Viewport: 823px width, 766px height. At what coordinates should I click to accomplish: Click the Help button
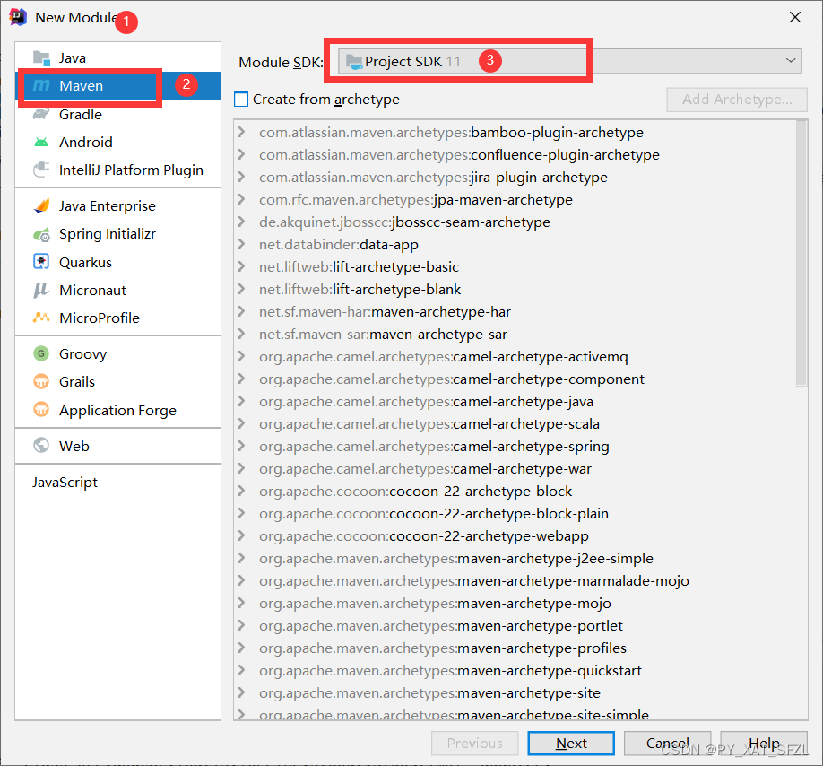[x=764, y=743]
